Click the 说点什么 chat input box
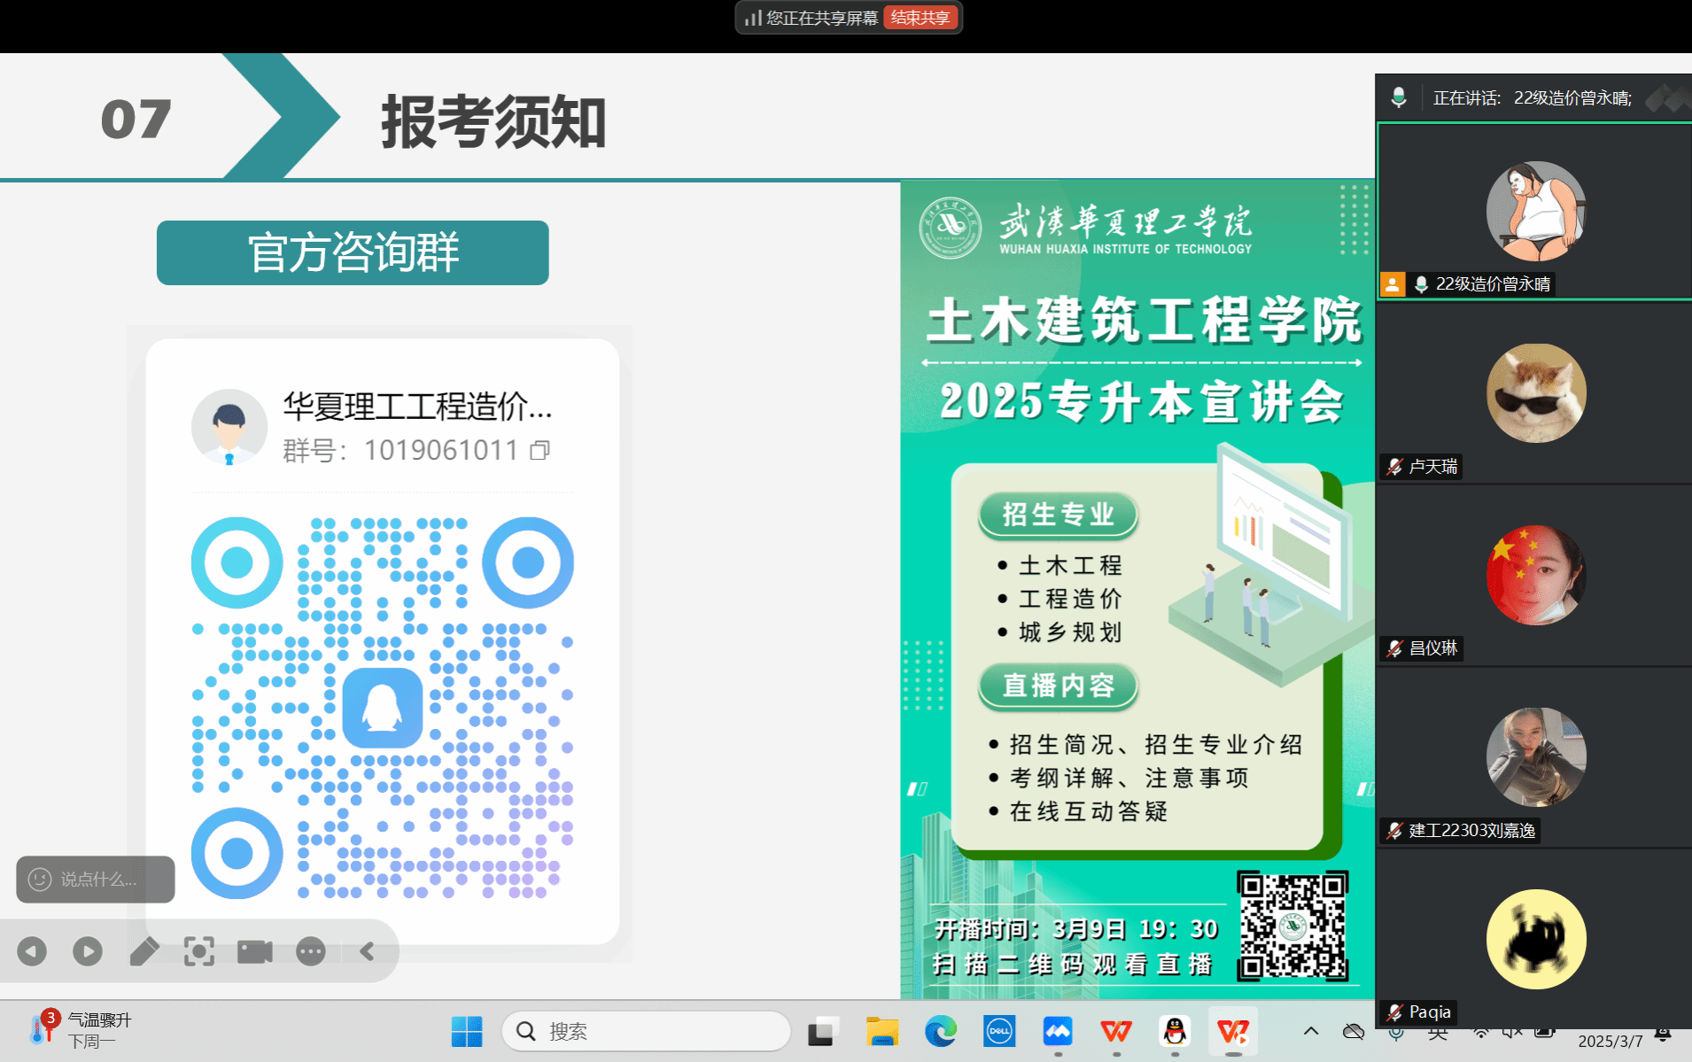Viewport: 1692px width, 1062px height. (x=96, y=879)
